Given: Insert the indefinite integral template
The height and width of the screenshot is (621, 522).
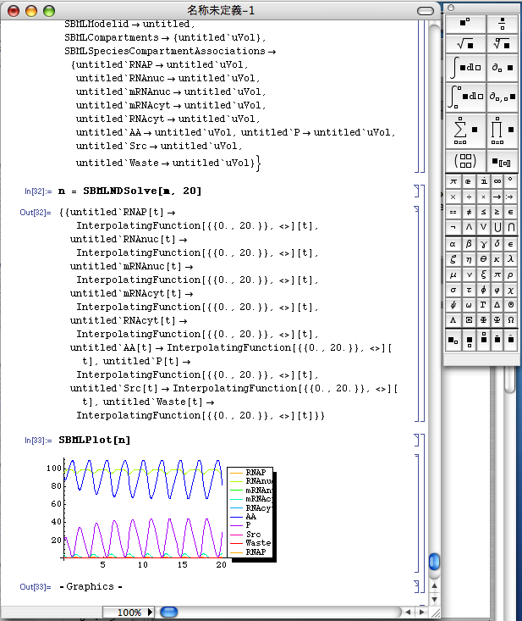Looking at the screenshot, I should coord(465,67).
